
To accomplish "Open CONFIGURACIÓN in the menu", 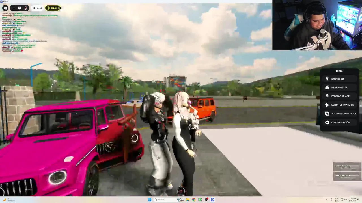I will [340, 122].
